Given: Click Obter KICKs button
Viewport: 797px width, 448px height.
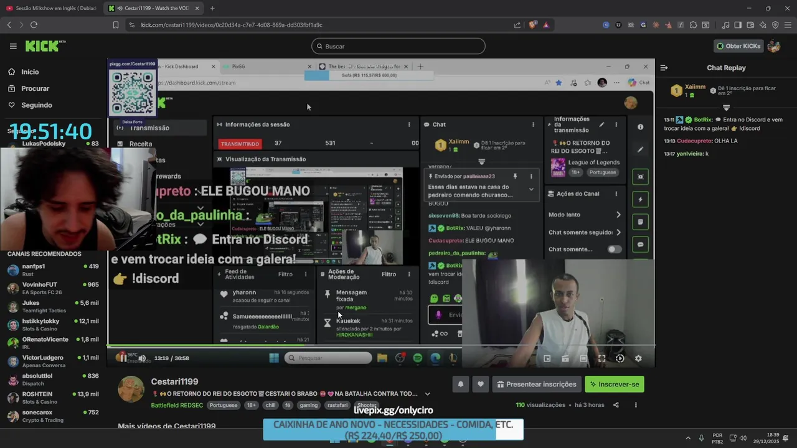Looking at the screenshot, I should (x=738, y=46).
